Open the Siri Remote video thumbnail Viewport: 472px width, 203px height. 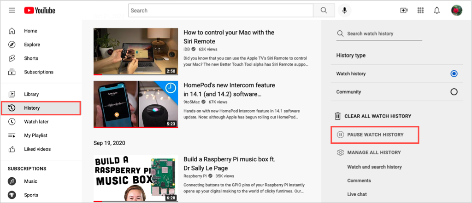coord(136,51)
